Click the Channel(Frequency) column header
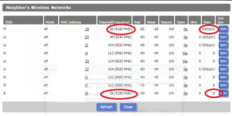 pos(114,20)
